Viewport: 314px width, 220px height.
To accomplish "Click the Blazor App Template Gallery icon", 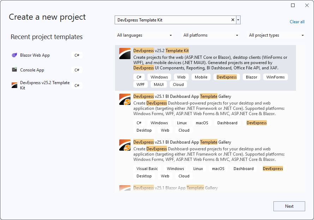I will 125,188.
